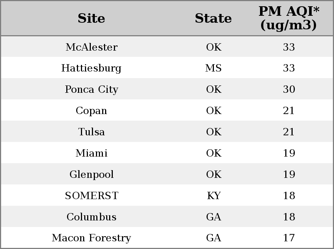
Task: Select the Macon Forestry site cell
Action: coord(92,238)
